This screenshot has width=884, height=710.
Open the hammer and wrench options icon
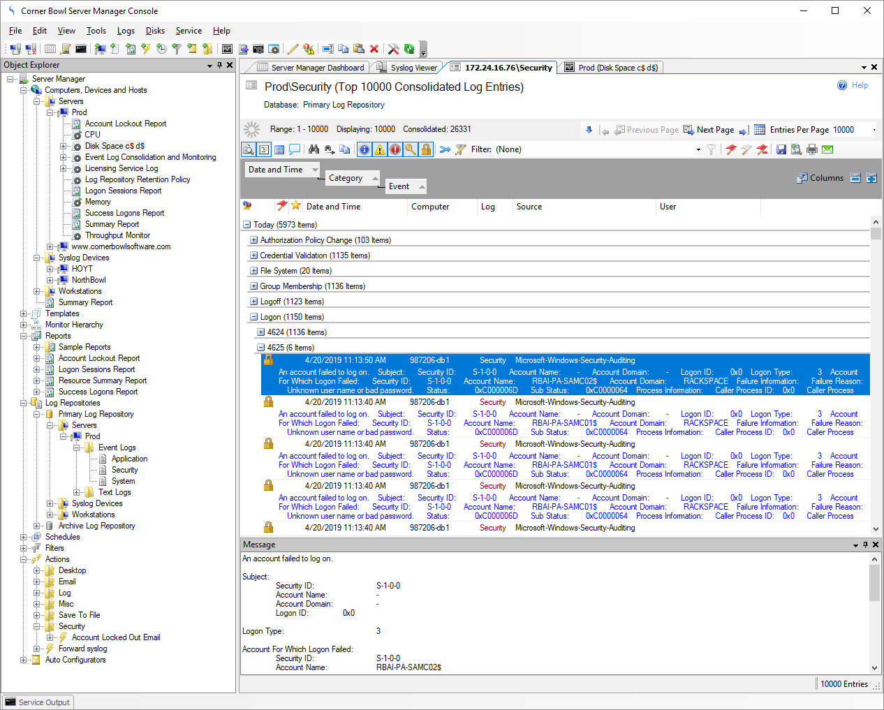[x=393, y=49]
